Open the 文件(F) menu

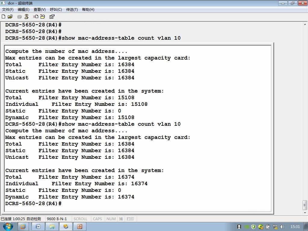pos(8,10)
